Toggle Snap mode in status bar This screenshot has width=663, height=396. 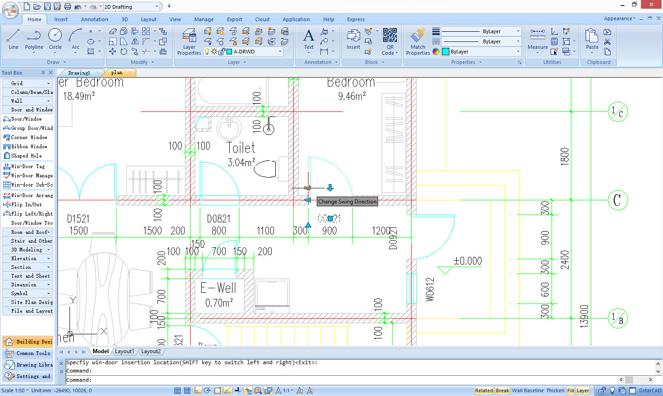tap(177, 390)
